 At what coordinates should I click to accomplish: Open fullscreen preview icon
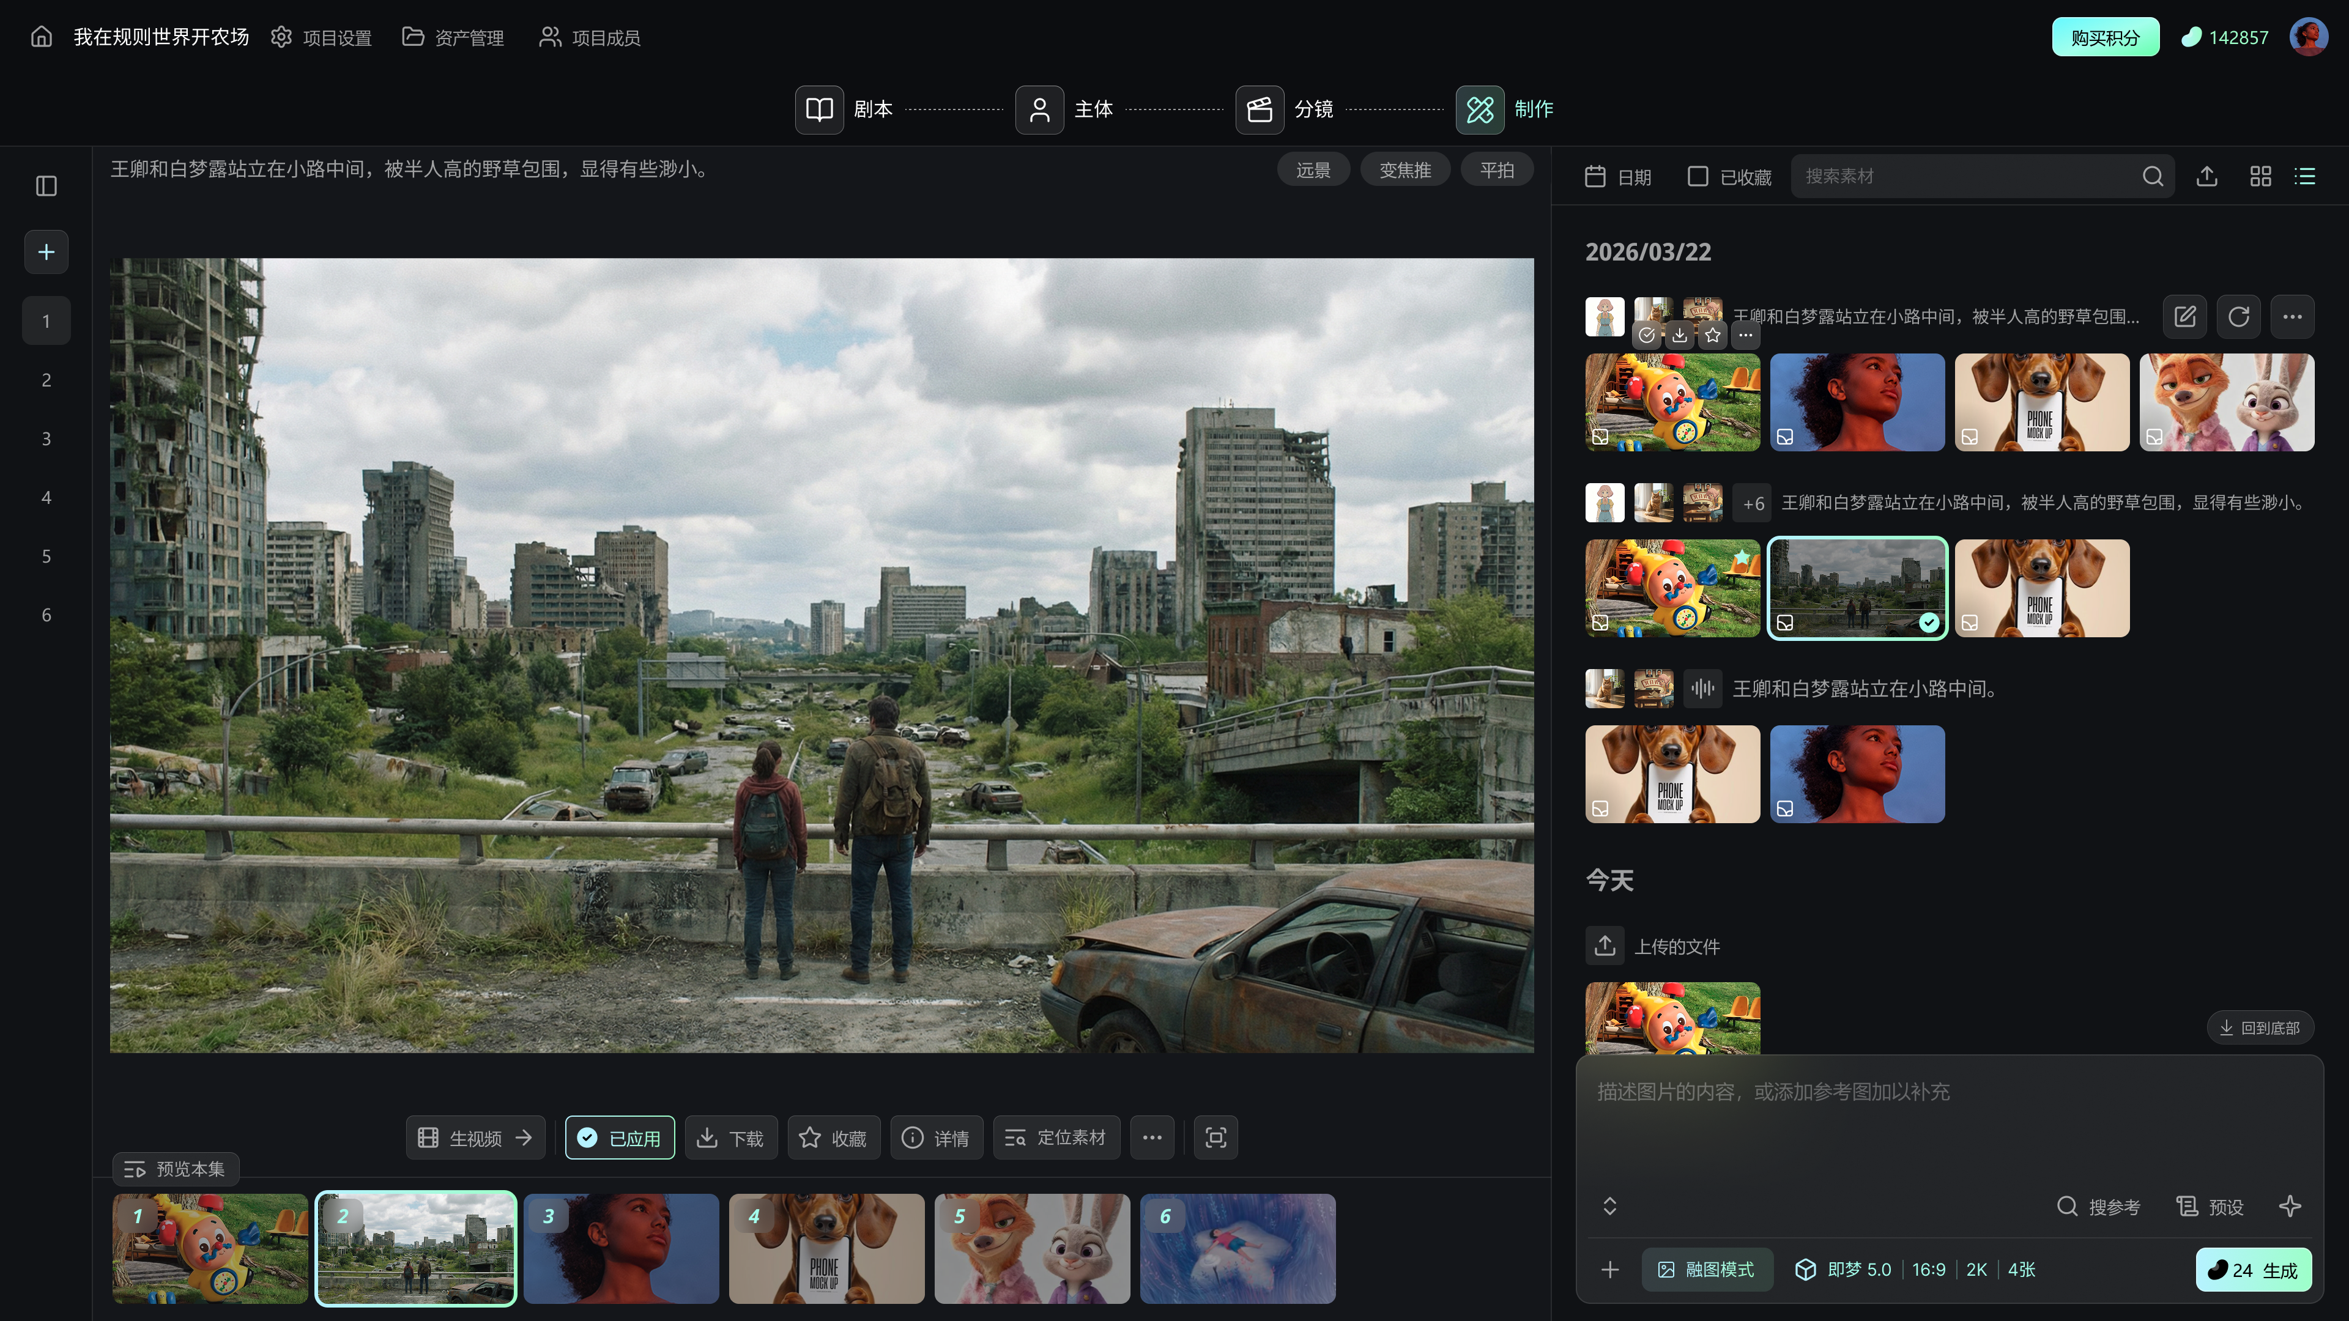pos(1215,1138)
